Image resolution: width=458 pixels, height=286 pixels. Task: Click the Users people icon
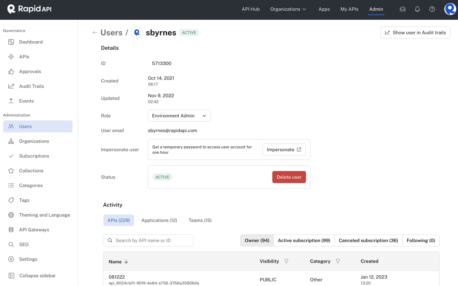point(11,127)
